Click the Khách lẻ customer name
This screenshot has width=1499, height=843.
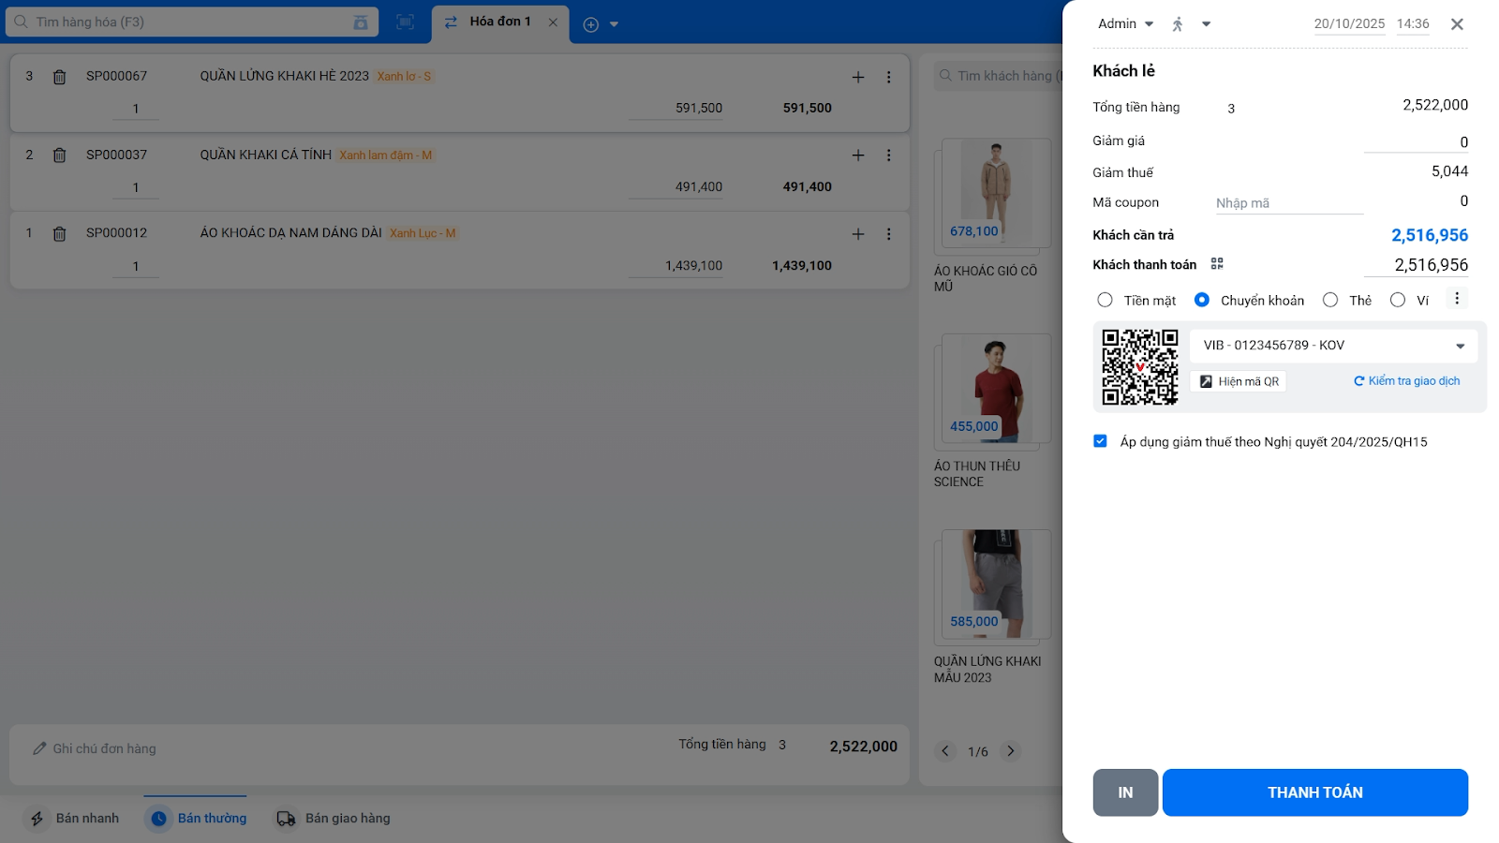(x=1123, y=71)
